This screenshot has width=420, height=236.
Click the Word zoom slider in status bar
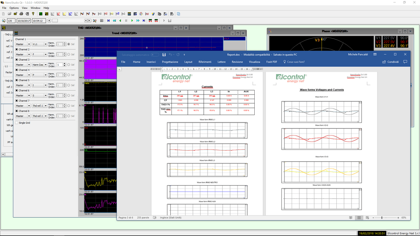382,218
